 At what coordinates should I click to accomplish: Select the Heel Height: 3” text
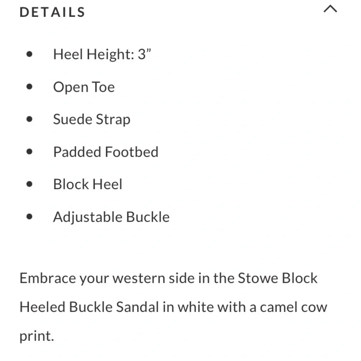(x=102, y=55)
